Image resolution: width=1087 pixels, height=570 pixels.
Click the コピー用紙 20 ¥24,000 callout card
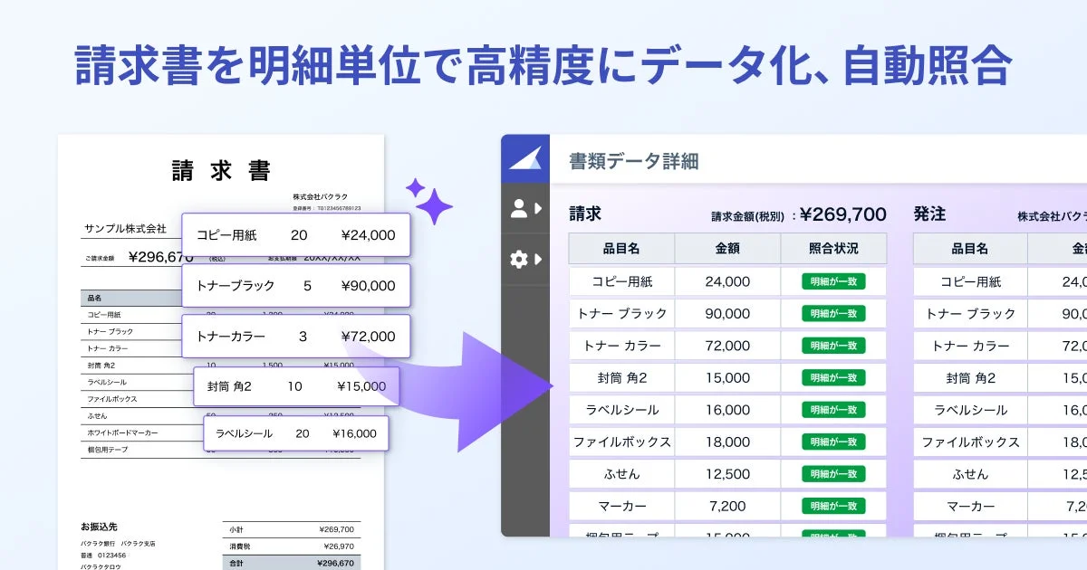point(295,234)
